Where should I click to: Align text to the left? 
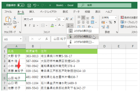coord(79,22)
